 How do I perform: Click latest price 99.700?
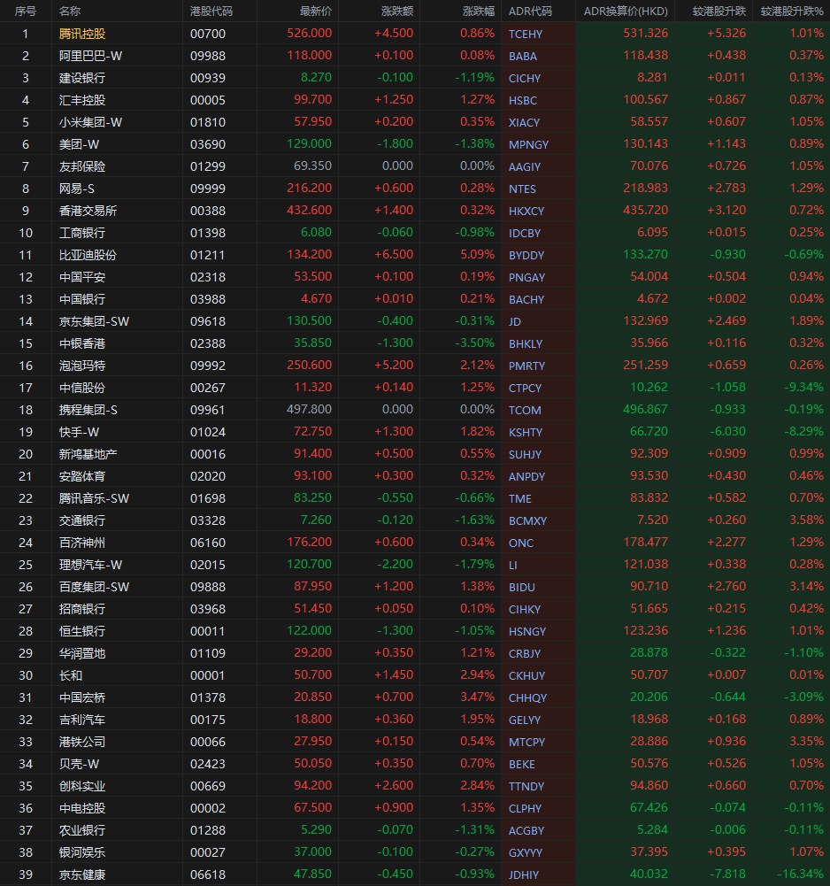coord(312,99)
